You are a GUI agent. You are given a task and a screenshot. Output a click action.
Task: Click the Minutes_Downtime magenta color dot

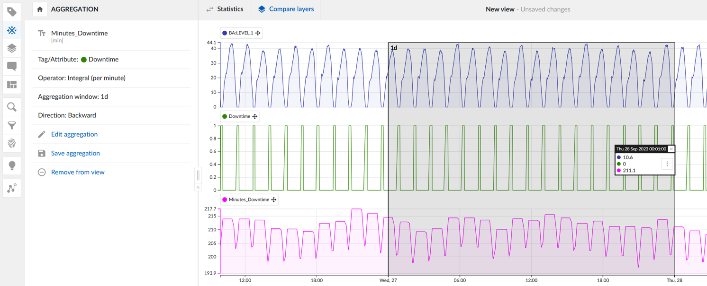(225, 199)
